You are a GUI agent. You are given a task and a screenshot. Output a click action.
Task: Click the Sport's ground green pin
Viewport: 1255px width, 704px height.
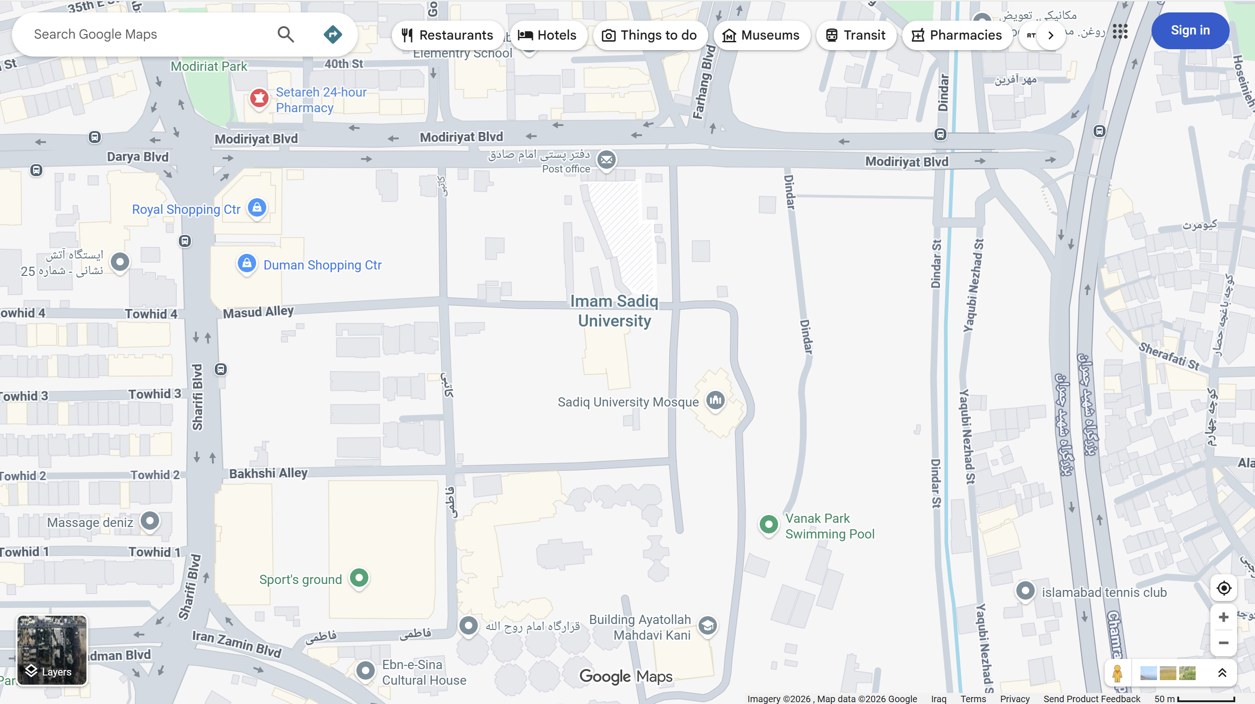359,578
